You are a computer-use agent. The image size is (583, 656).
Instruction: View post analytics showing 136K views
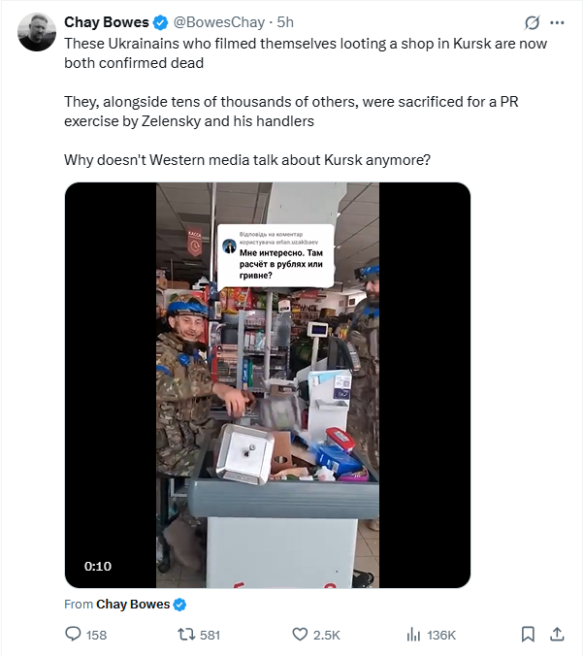pyautogui.click(x=416, y=634)
